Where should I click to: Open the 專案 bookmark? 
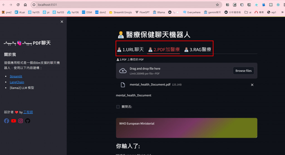(x=259, y=12)
